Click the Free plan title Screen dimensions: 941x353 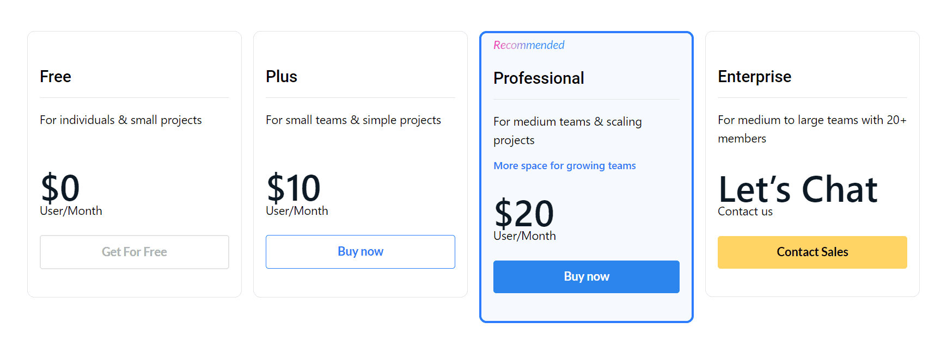tap(55, 77)
